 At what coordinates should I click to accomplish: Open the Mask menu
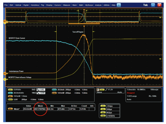pyautogui.click(x=75, y=5)
